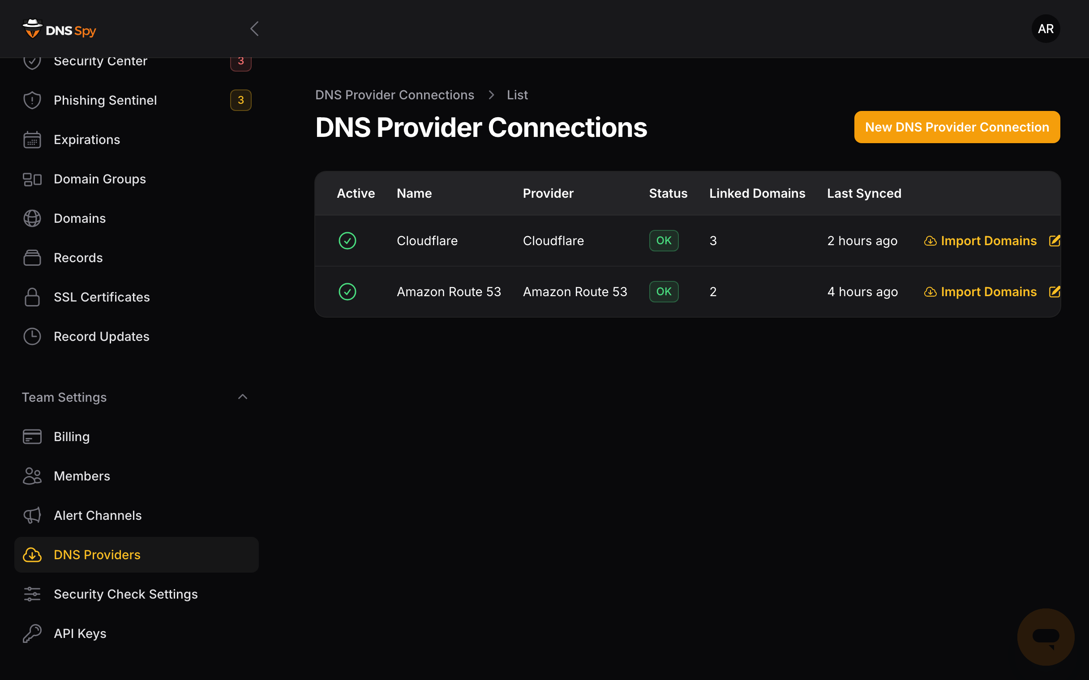
Task: Click Amazon Route 53's 4 hours ago sync time
Action: click(x=862, y=291)
